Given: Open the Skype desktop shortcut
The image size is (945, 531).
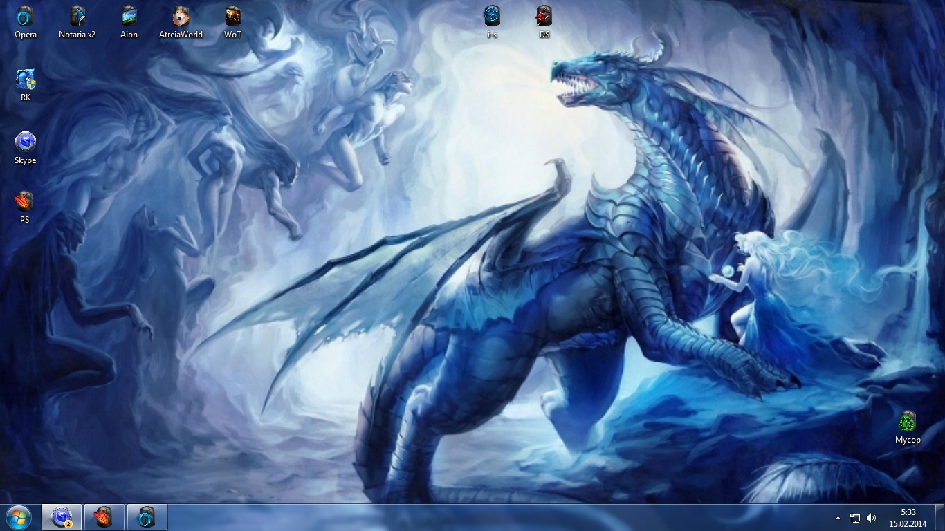Looking at the screenshot, I should pos(26,148).
